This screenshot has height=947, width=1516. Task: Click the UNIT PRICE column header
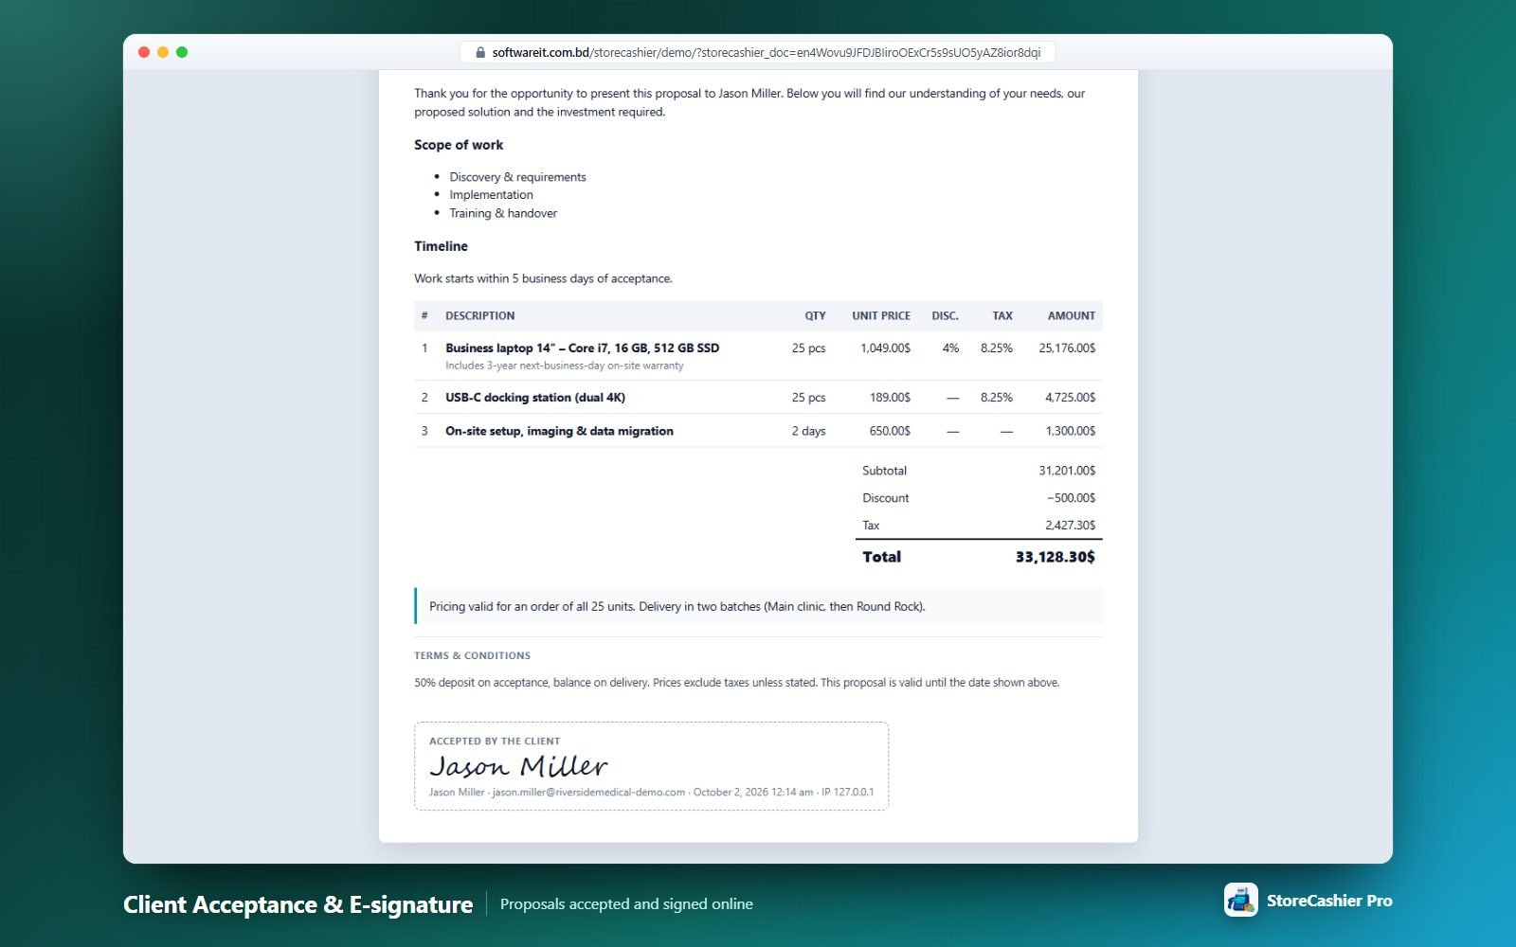pyautogui.click(x=881, y=316)
